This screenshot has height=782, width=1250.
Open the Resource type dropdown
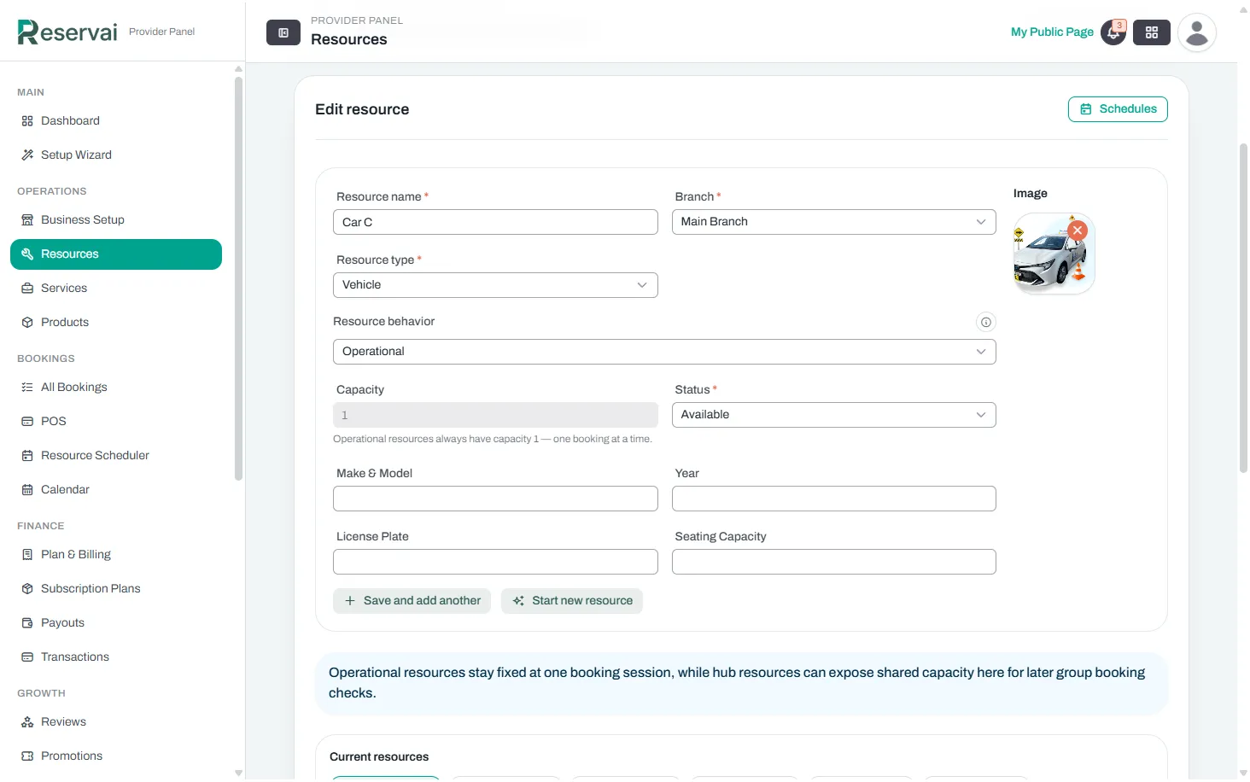point(495,285)
